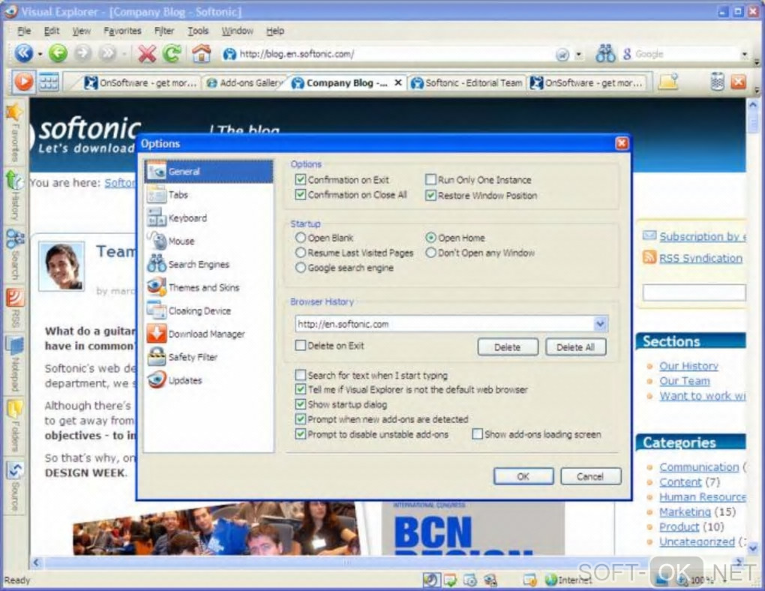Go to Home page icon
The image size is (765, 591).
[x=201, y=52]
